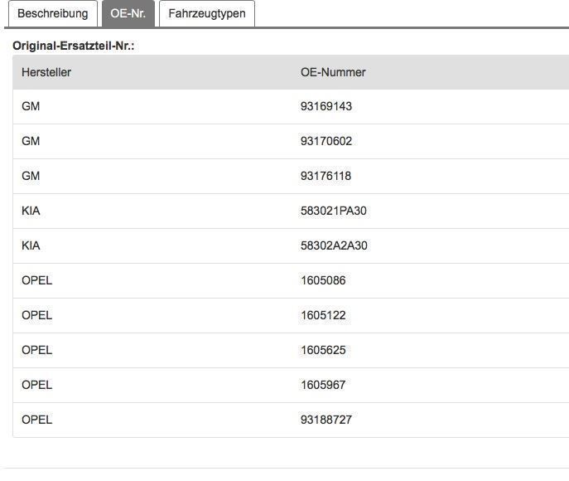
Task: Select KIA part number 58302A2A30
Action: (334, 245)
